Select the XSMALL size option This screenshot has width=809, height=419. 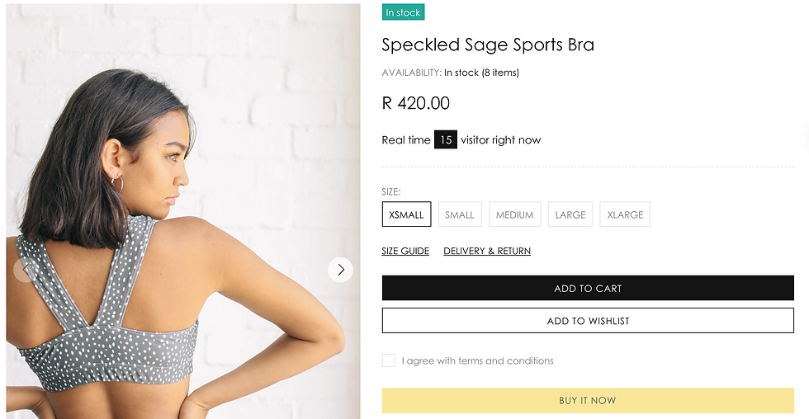point(406,214)
